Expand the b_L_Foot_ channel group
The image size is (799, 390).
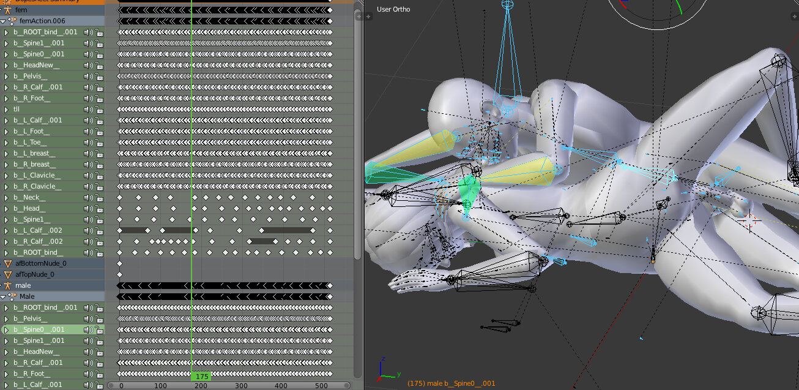[x=7, y=131]
